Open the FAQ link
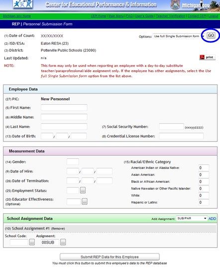Screen dimensions: 220x268 point(129,16)
